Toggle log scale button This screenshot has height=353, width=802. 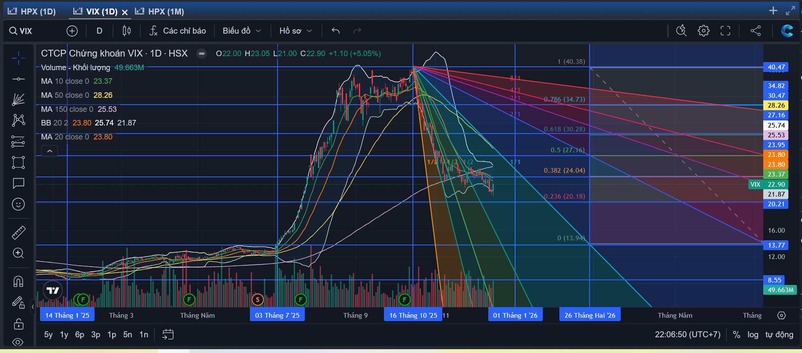[753, 335]
